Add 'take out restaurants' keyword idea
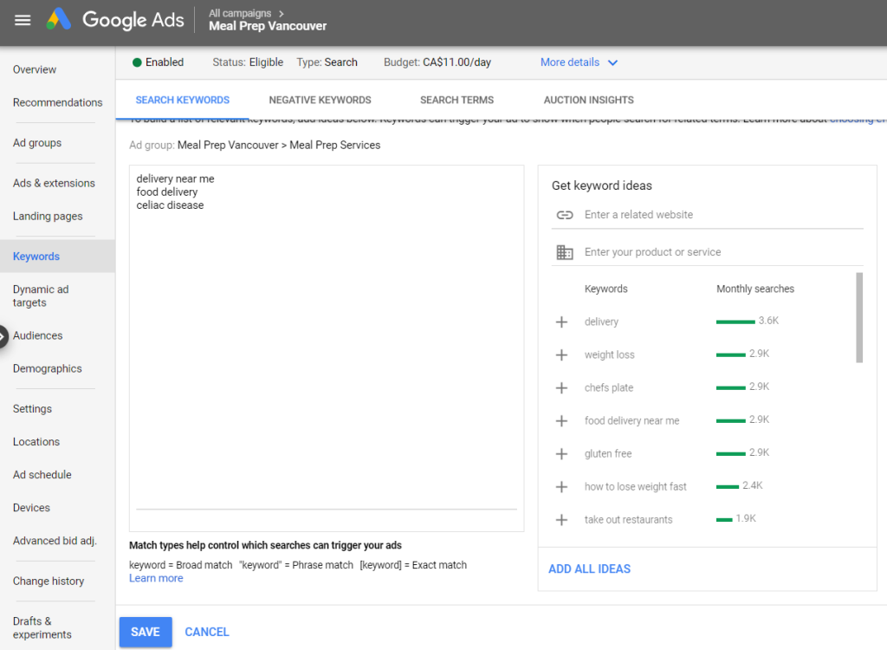Viewport: 887px width, 650px height. (x=561, y=520)
